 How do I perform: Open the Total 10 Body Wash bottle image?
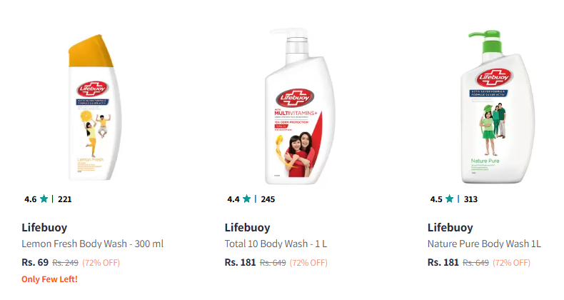pos(300,104)
